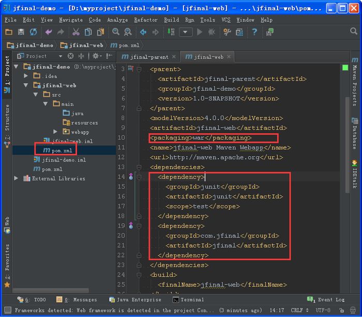Expand the webapp folder in tree
Image resolution: width=362 pixels, height=317 pixels.
(x=55, y=132)
